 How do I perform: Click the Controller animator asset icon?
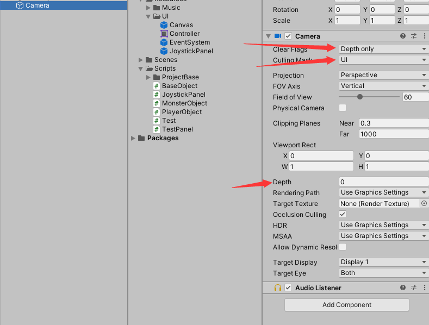164,34
